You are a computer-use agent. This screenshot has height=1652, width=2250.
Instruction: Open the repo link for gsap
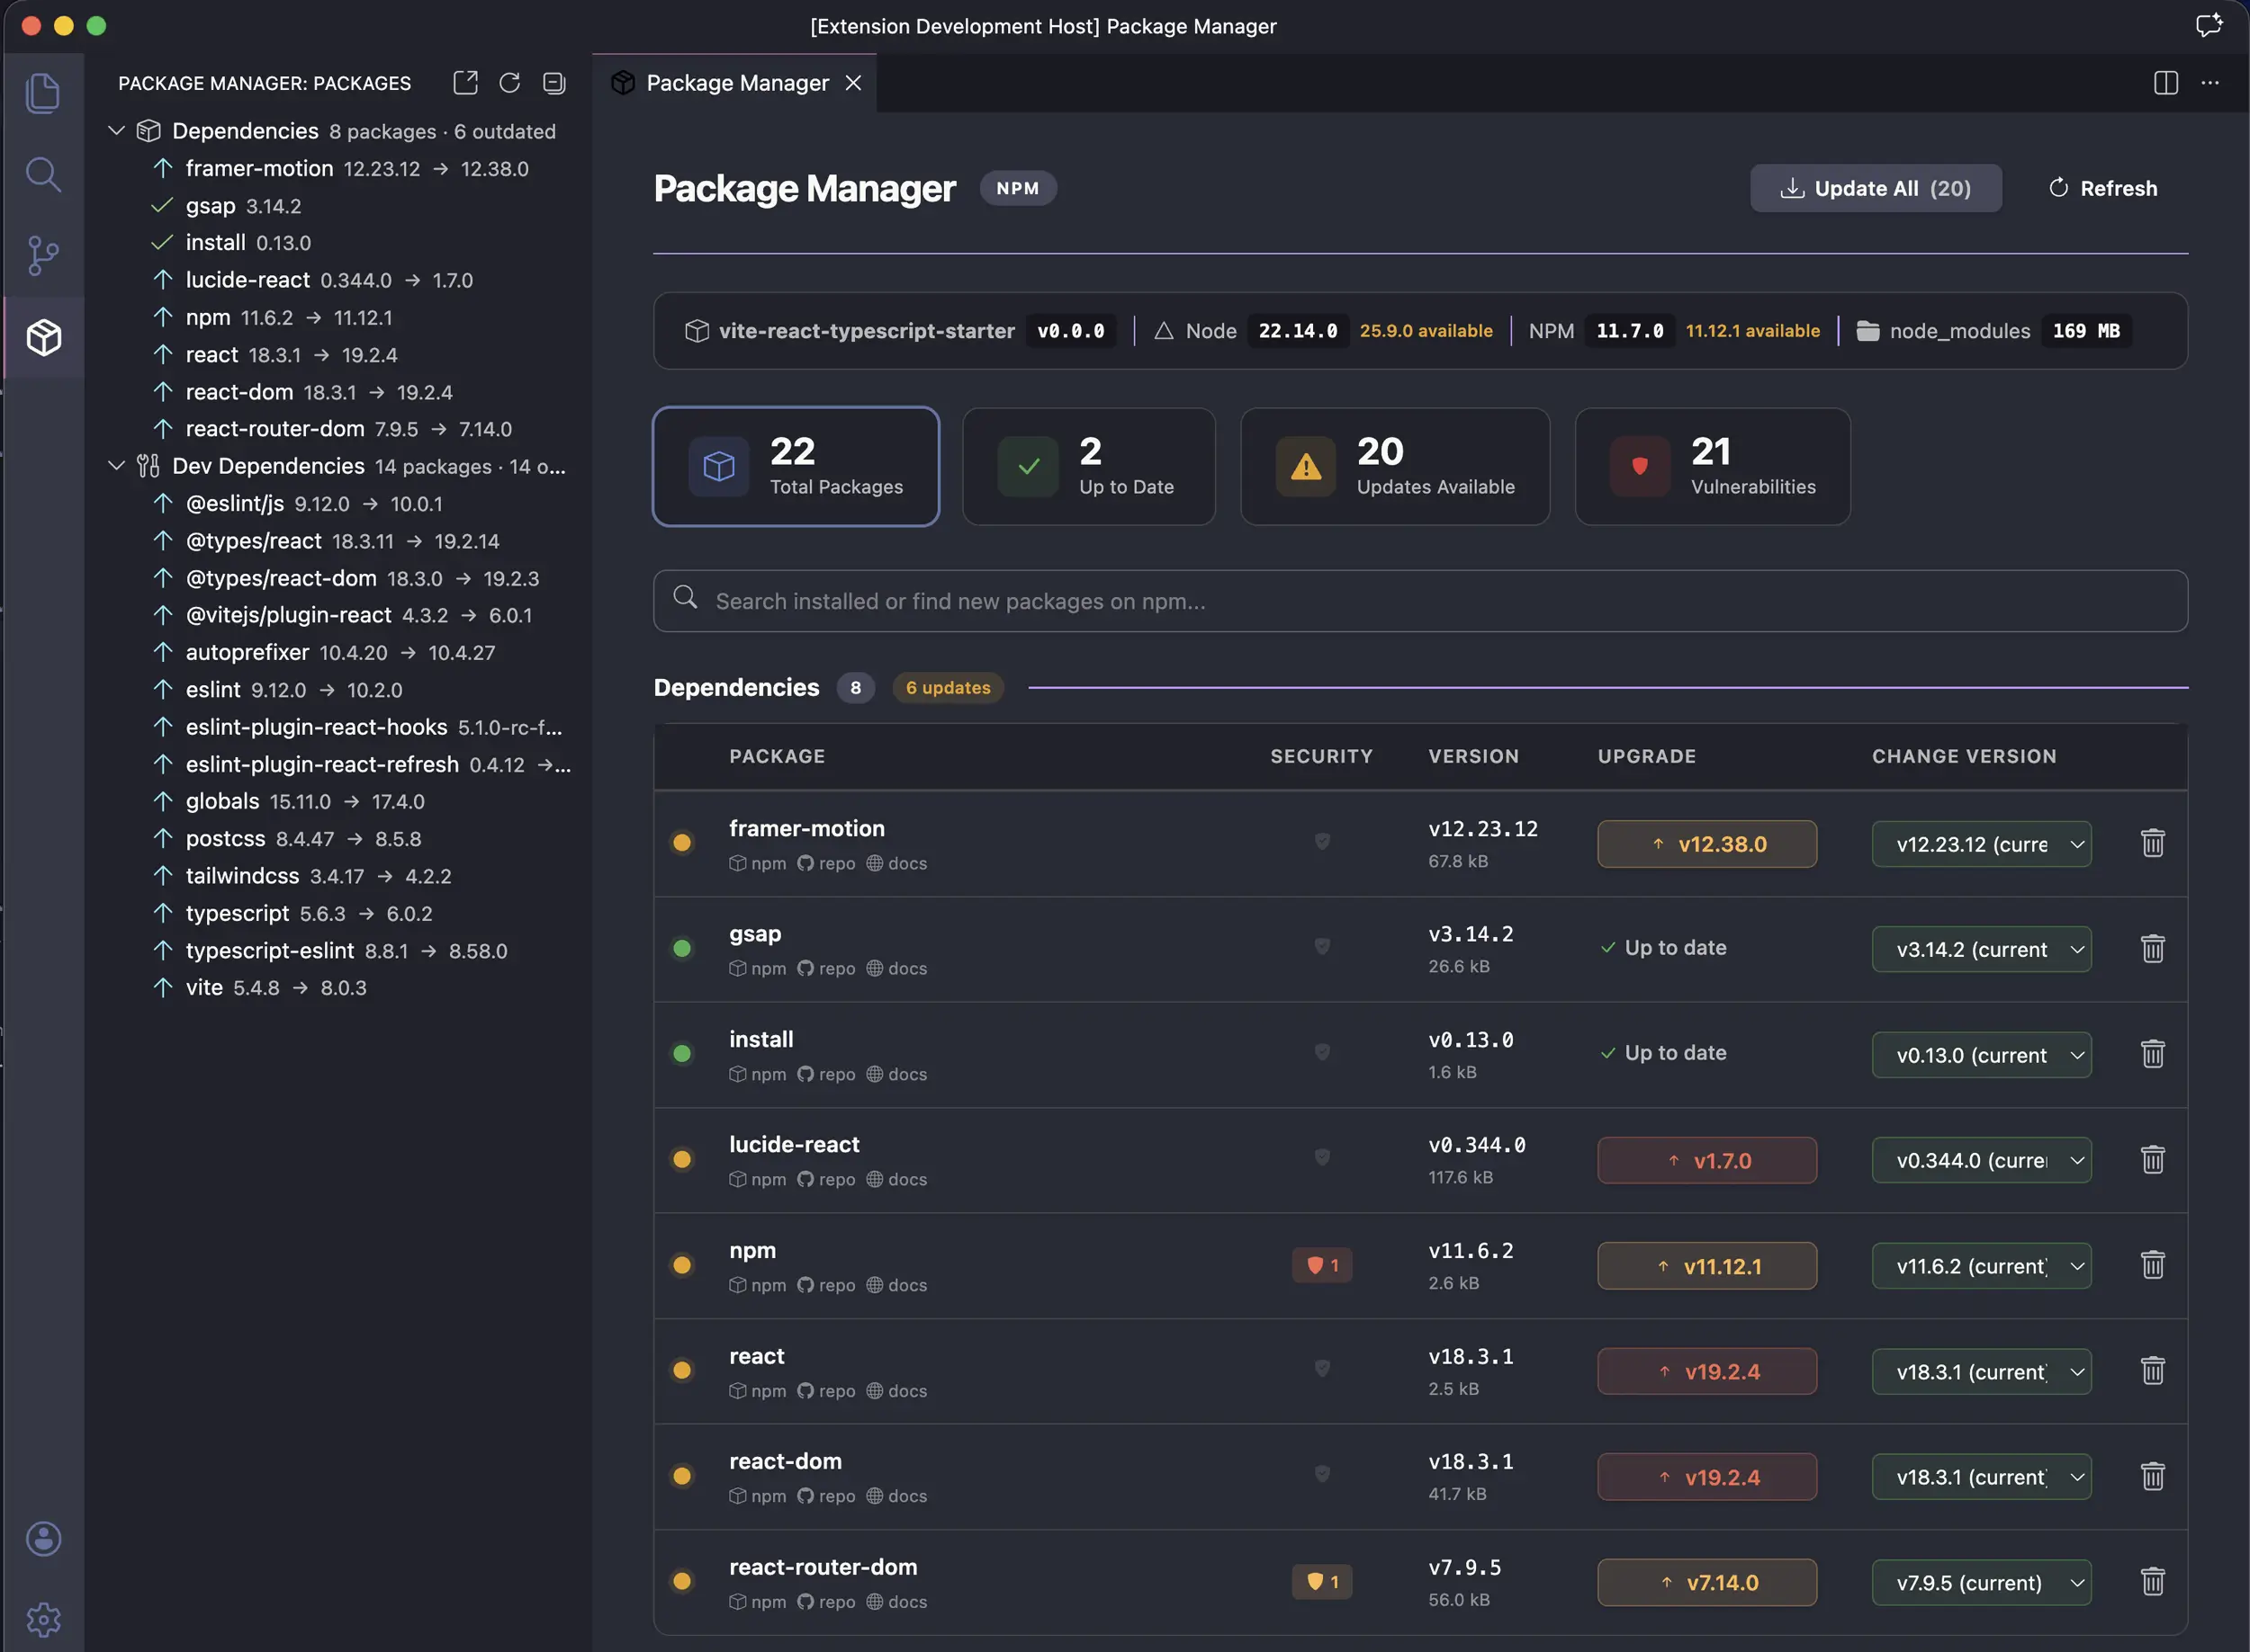click(825, 968)
